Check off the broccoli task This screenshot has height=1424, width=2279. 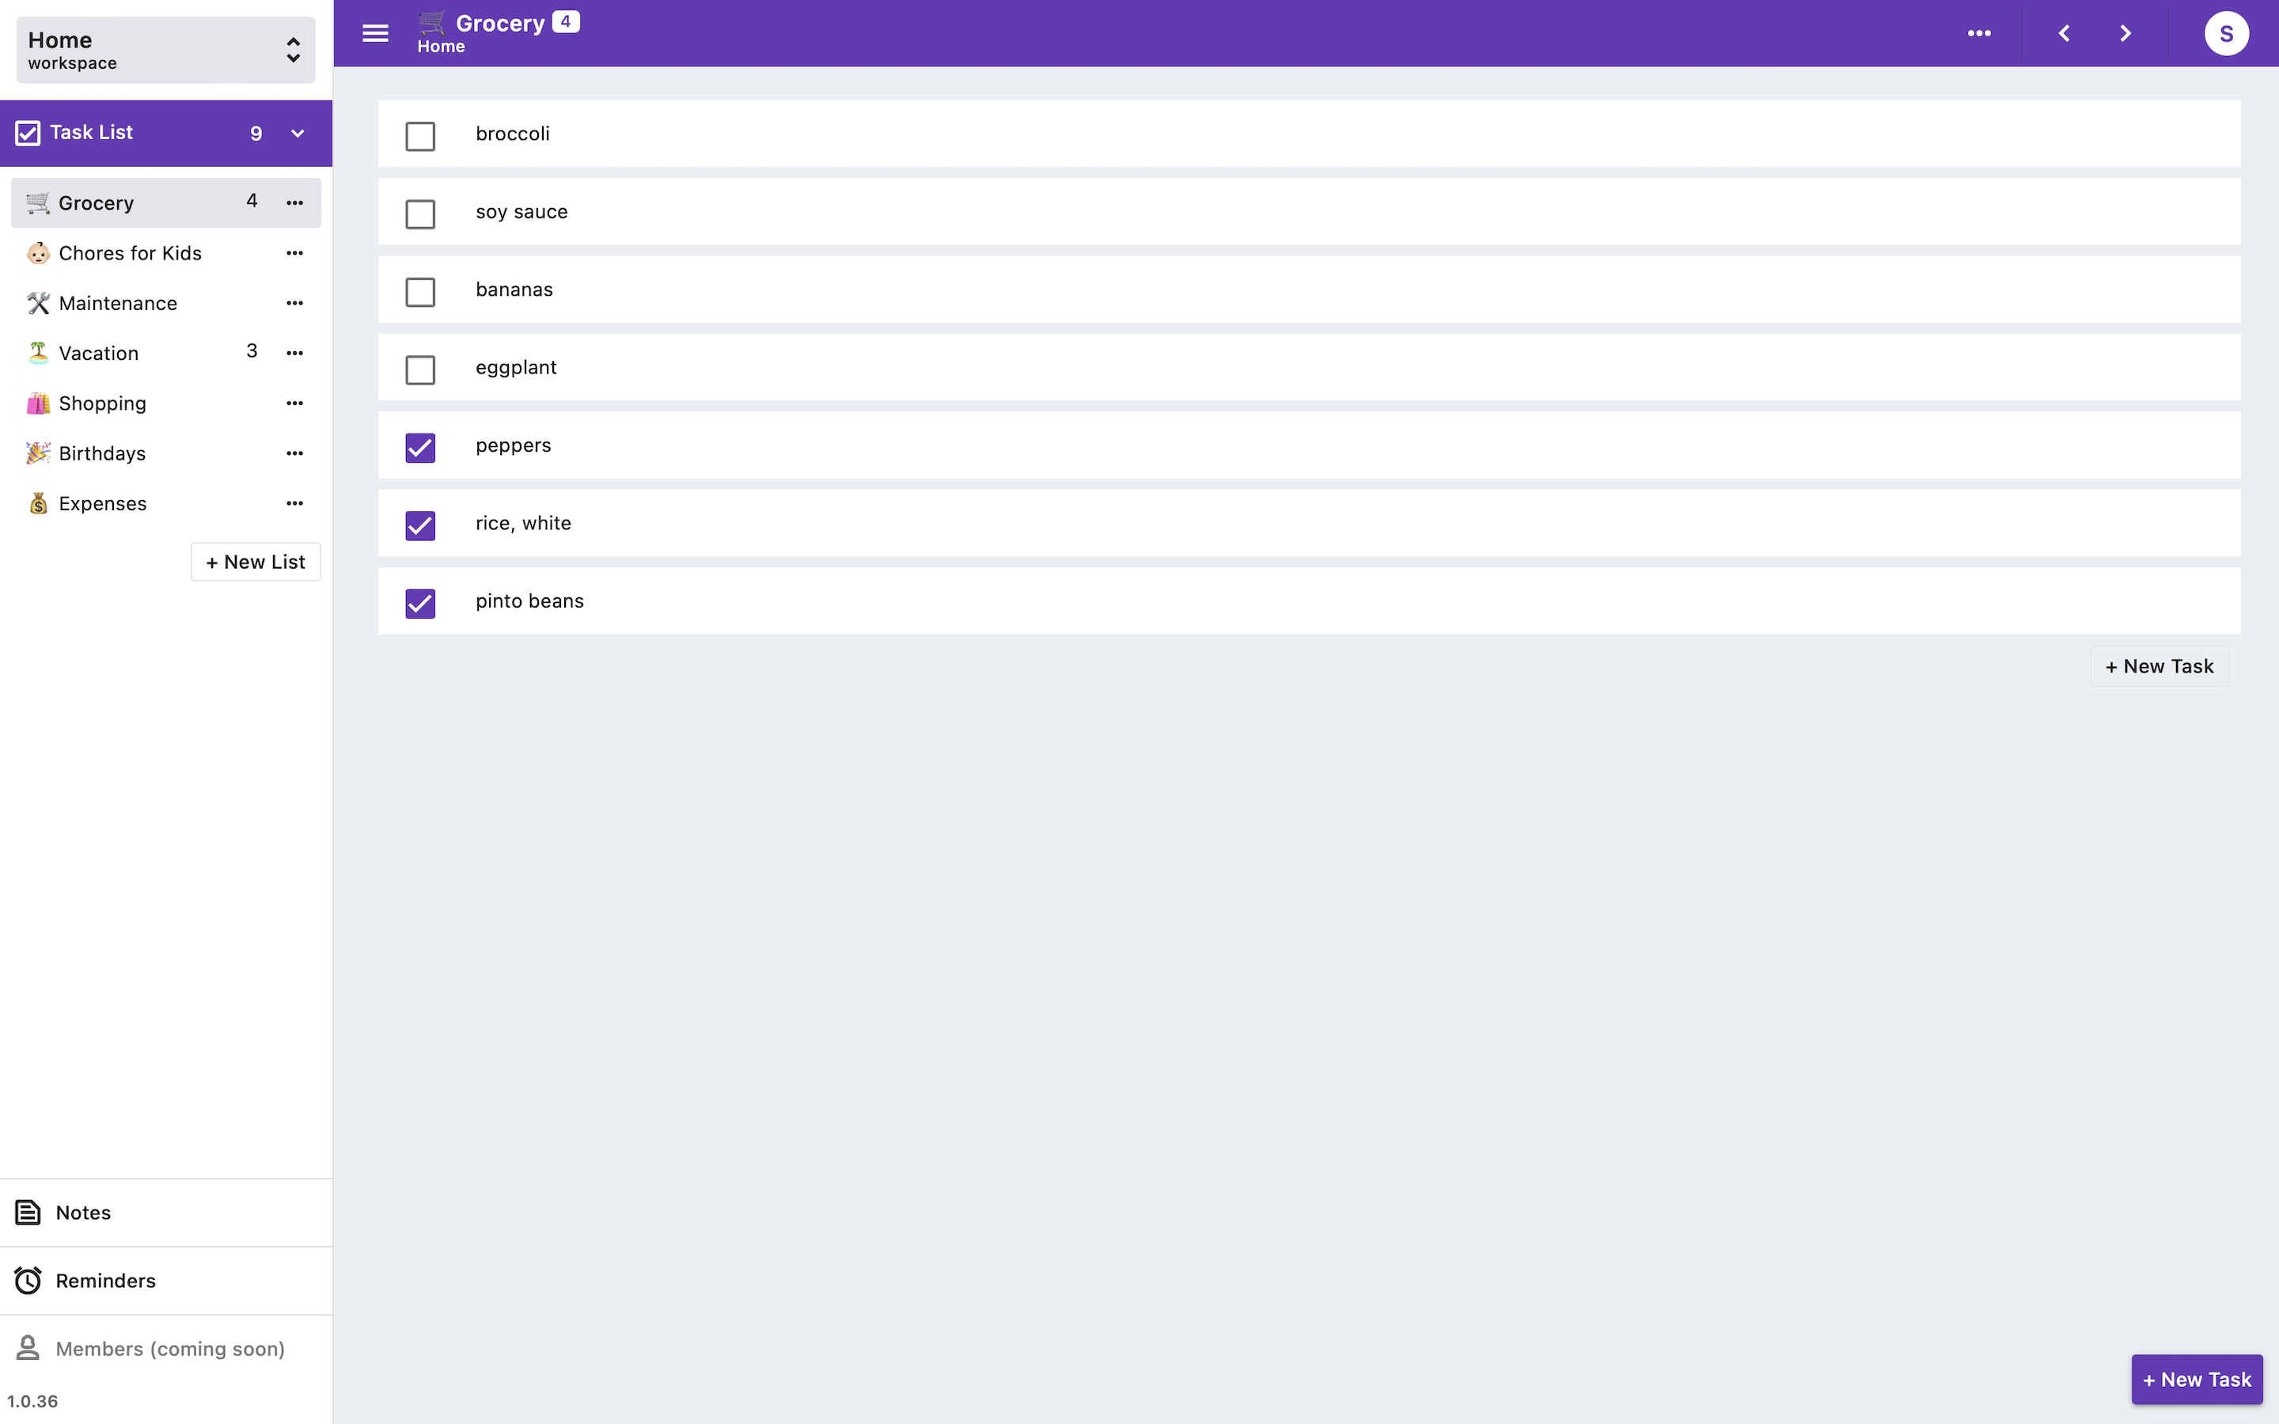click(420, 135)
